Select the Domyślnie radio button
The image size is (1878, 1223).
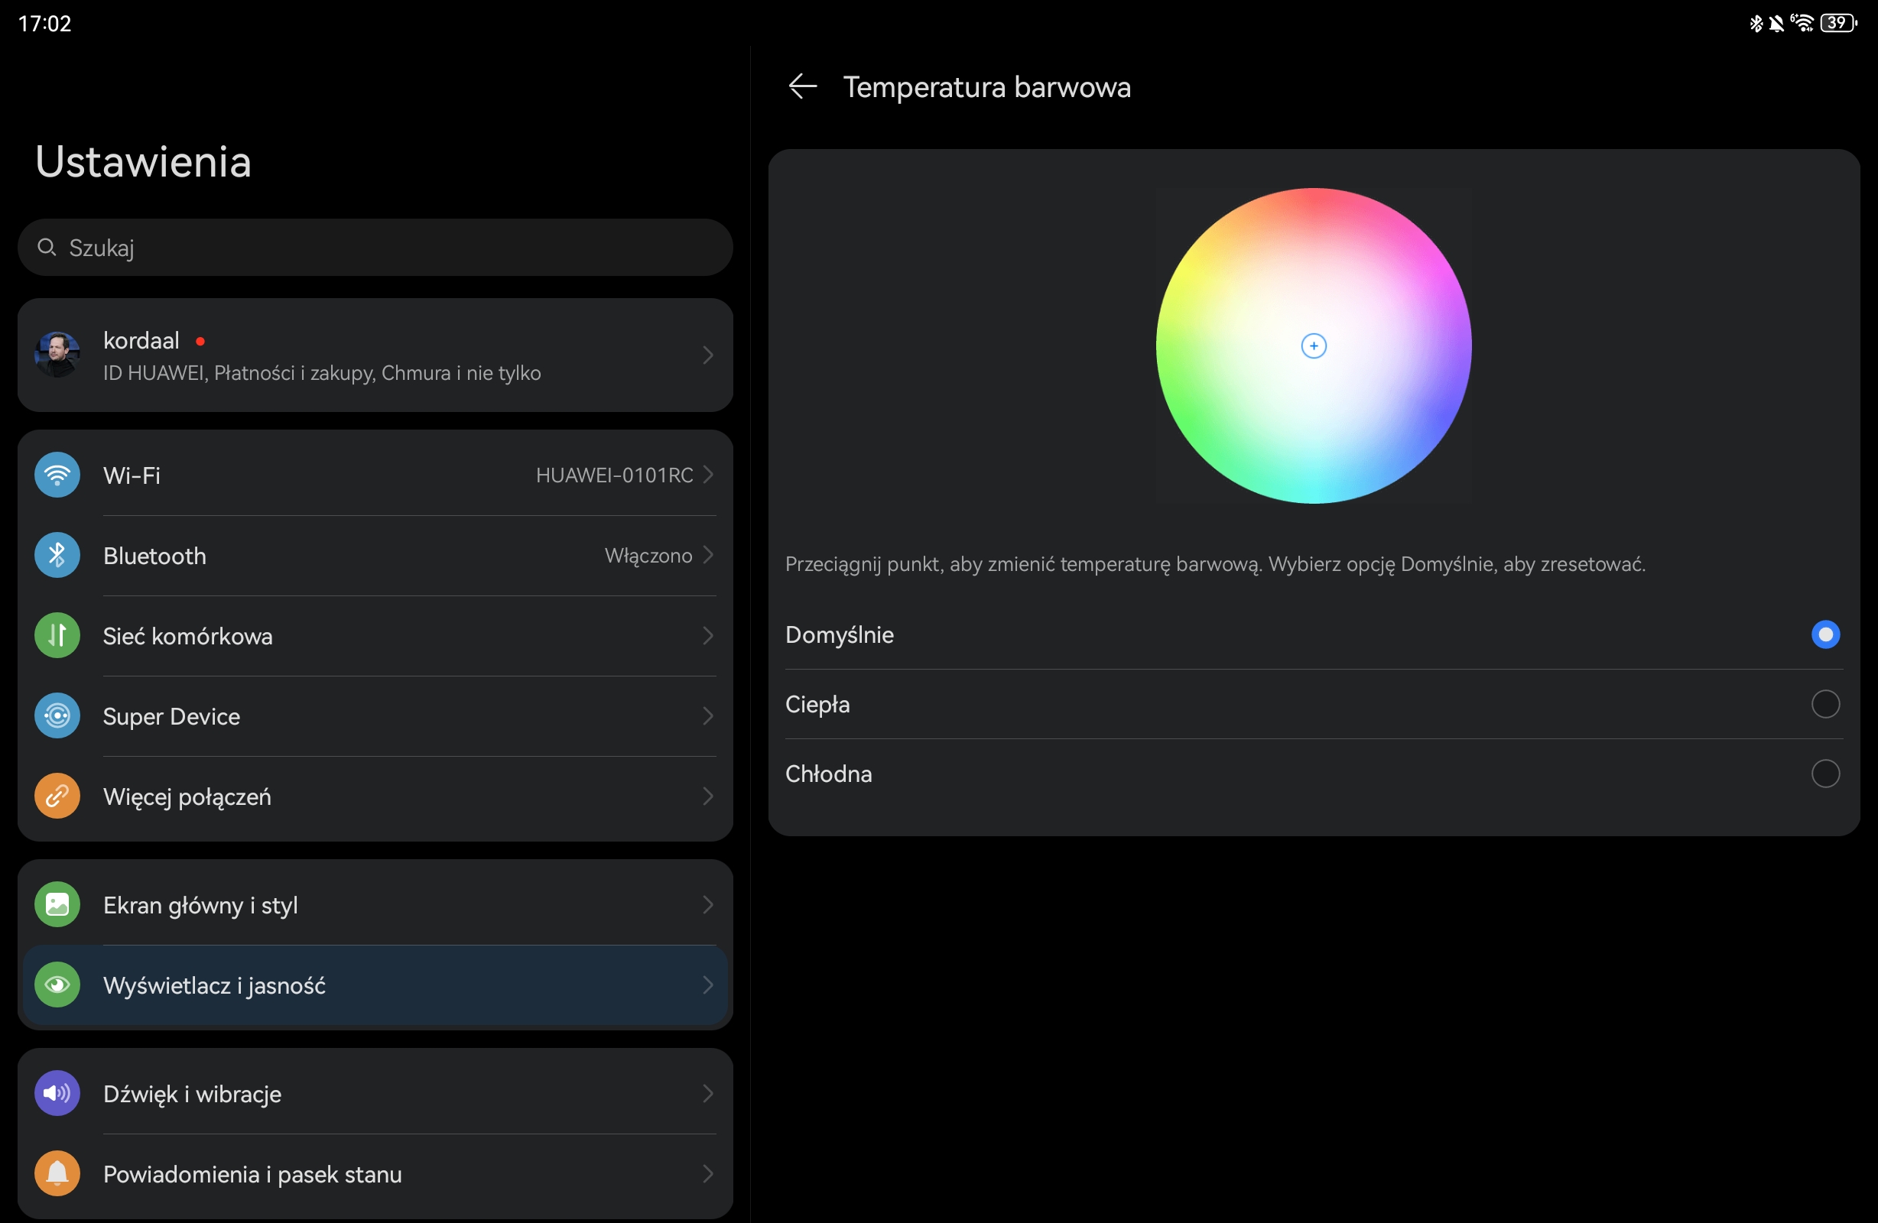tap(1825, 634)
